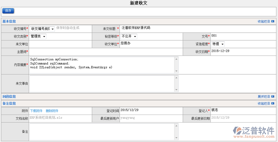278x142 pixels.
Task: Click the 保存时自动生成 hint text
Action: pos(68,28)
